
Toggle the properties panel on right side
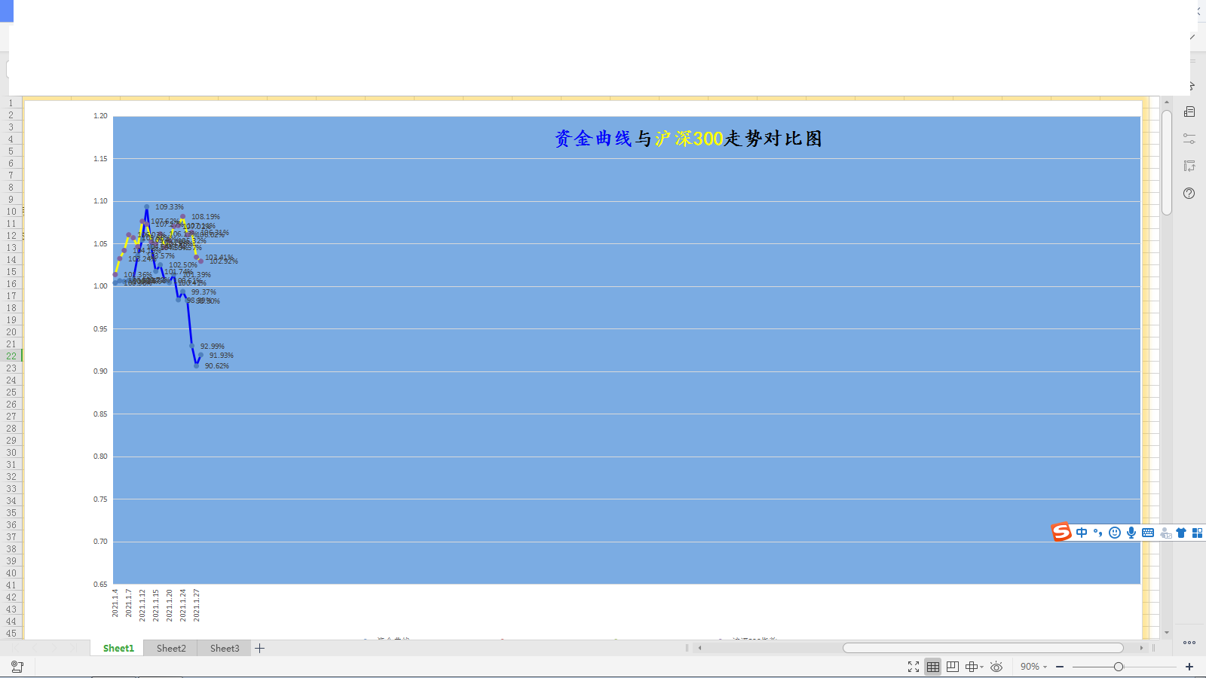(x=1189, y=111)
